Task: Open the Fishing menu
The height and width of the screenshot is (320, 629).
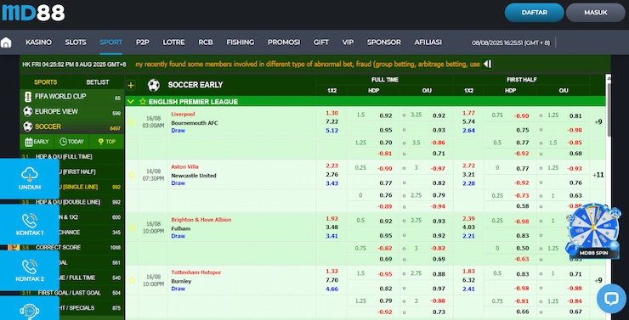Action: pyautogui.click(x=241, y=42)
